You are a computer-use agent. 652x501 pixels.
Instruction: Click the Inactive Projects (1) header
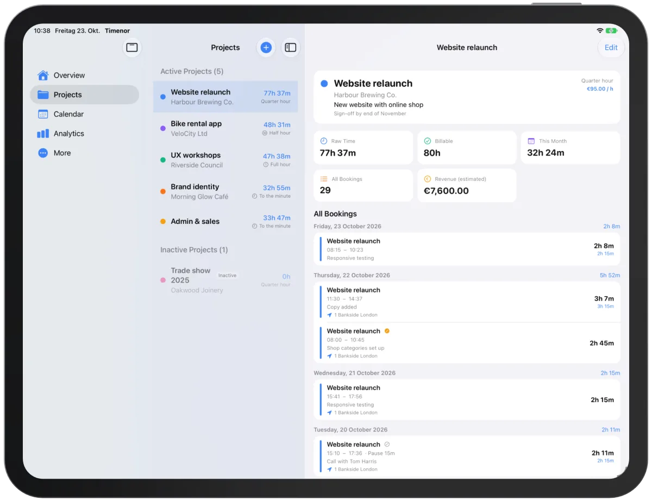[194, 250]
